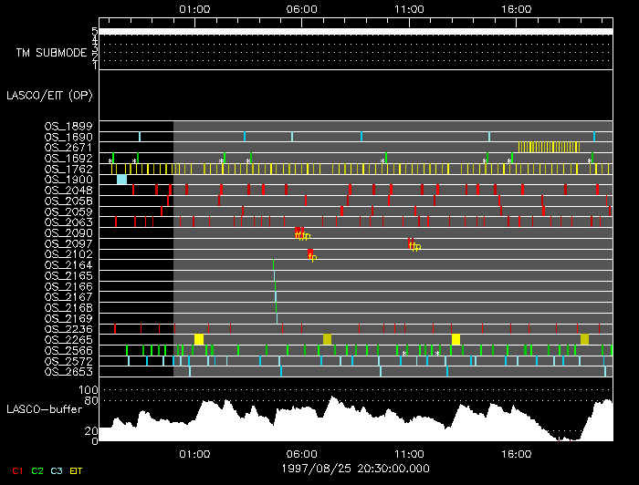The width and height of the screenshot is (639, 485).
Task: Select the yellow C3 legend entry
Action: click(x=57, y=470)
